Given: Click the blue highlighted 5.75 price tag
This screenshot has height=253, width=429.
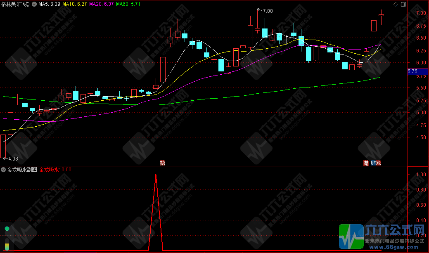Looking at the screenshot, I should (418, 71).
